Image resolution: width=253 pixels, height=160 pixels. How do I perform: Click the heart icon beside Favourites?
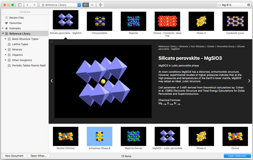pyautogui.click(x=7, y=23)
